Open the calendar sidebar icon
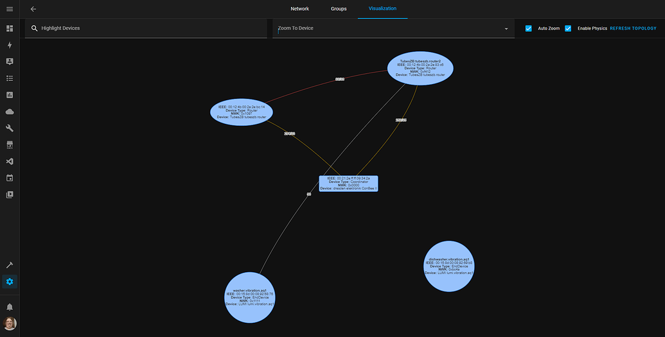 10,178
